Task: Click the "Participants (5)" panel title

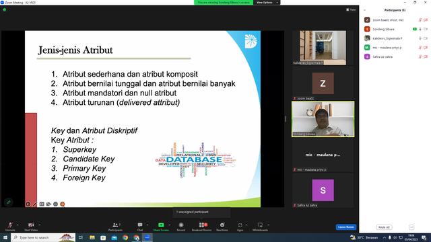Action: 395,10
